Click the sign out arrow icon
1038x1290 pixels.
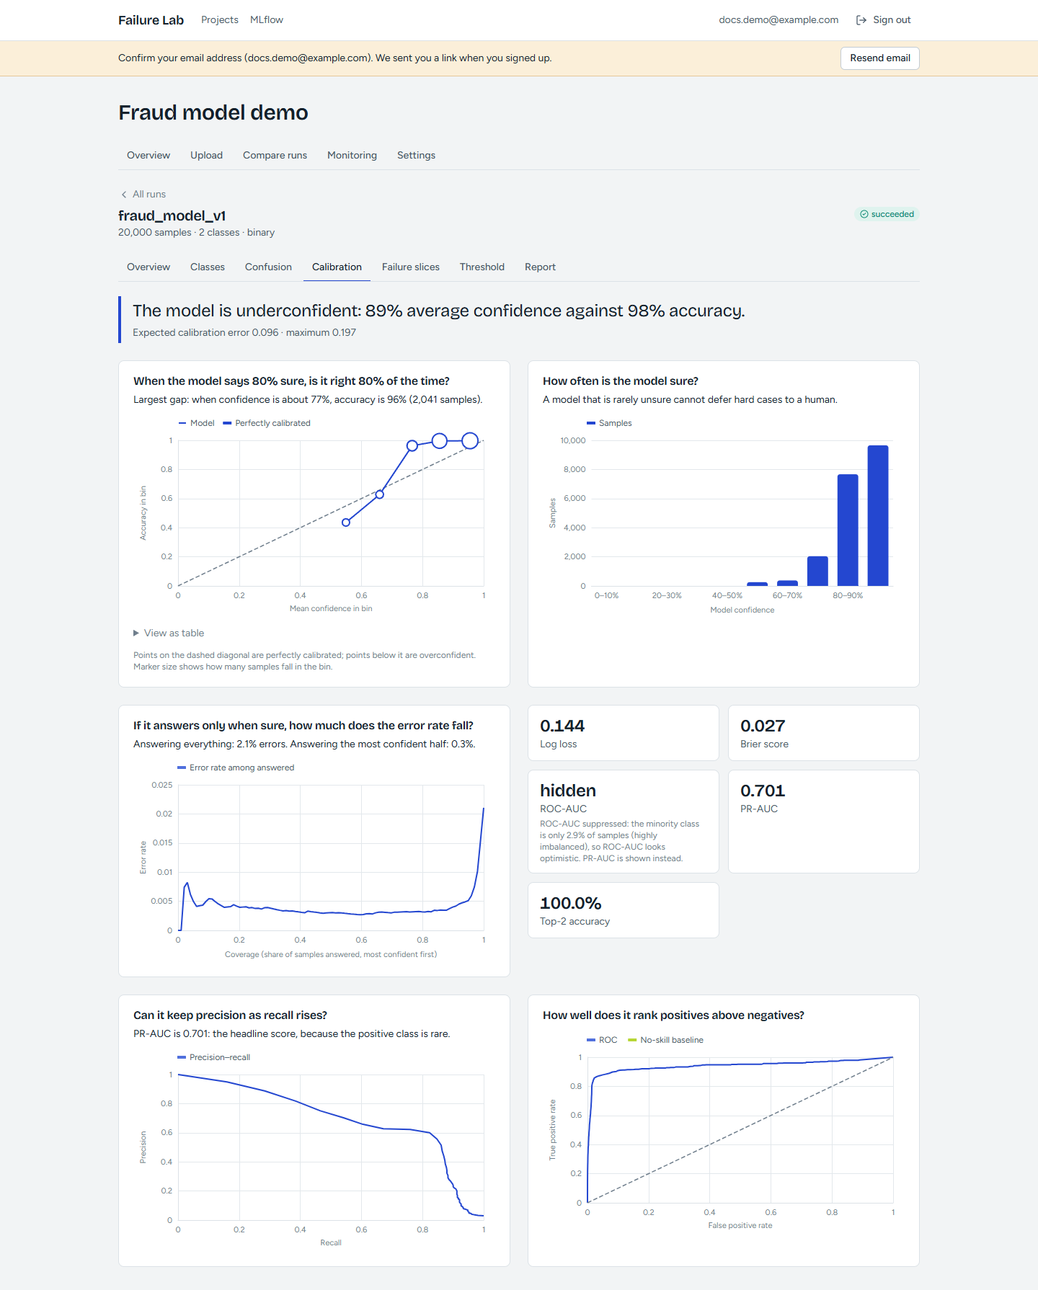(x=861, y=20)
